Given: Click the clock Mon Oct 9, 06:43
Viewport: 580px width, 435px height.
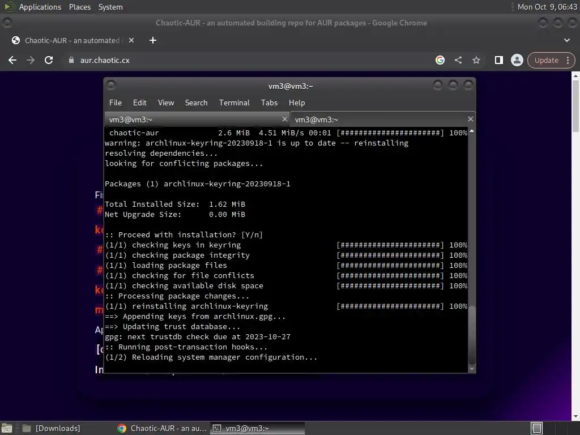Looking at the screenshot, I should [x=547, y=7].
